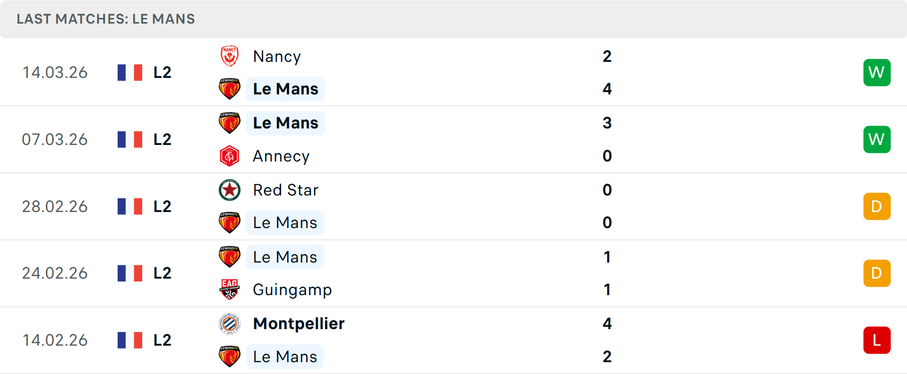This screenshot has height=374, width=907.
Task: Click the W badge for Nancy match
Action: (877, 73)
